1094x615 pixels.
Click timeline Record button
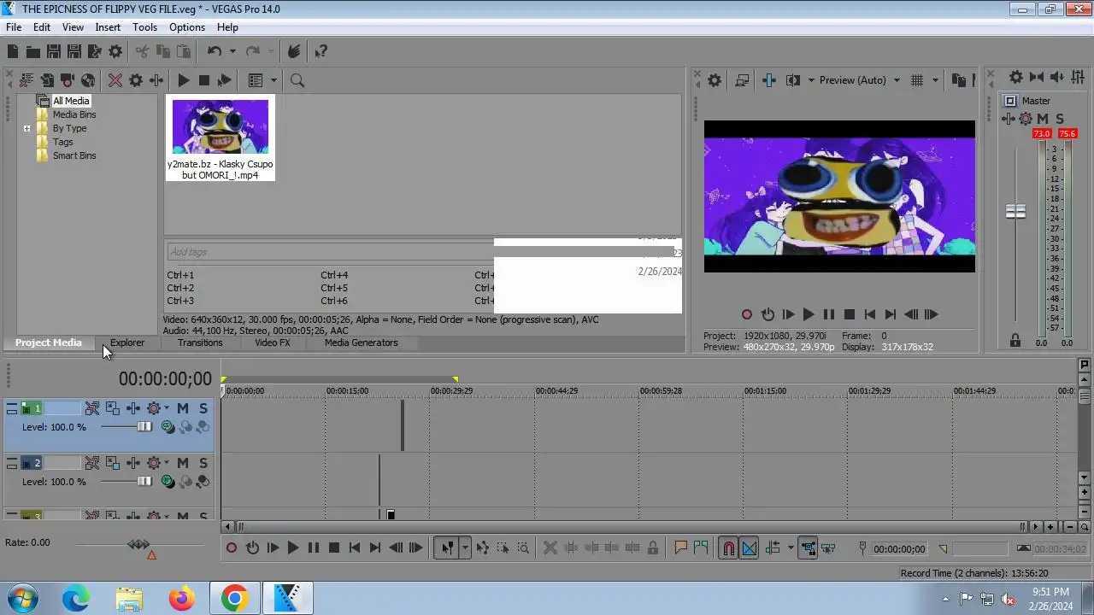(x=231, y=548)
